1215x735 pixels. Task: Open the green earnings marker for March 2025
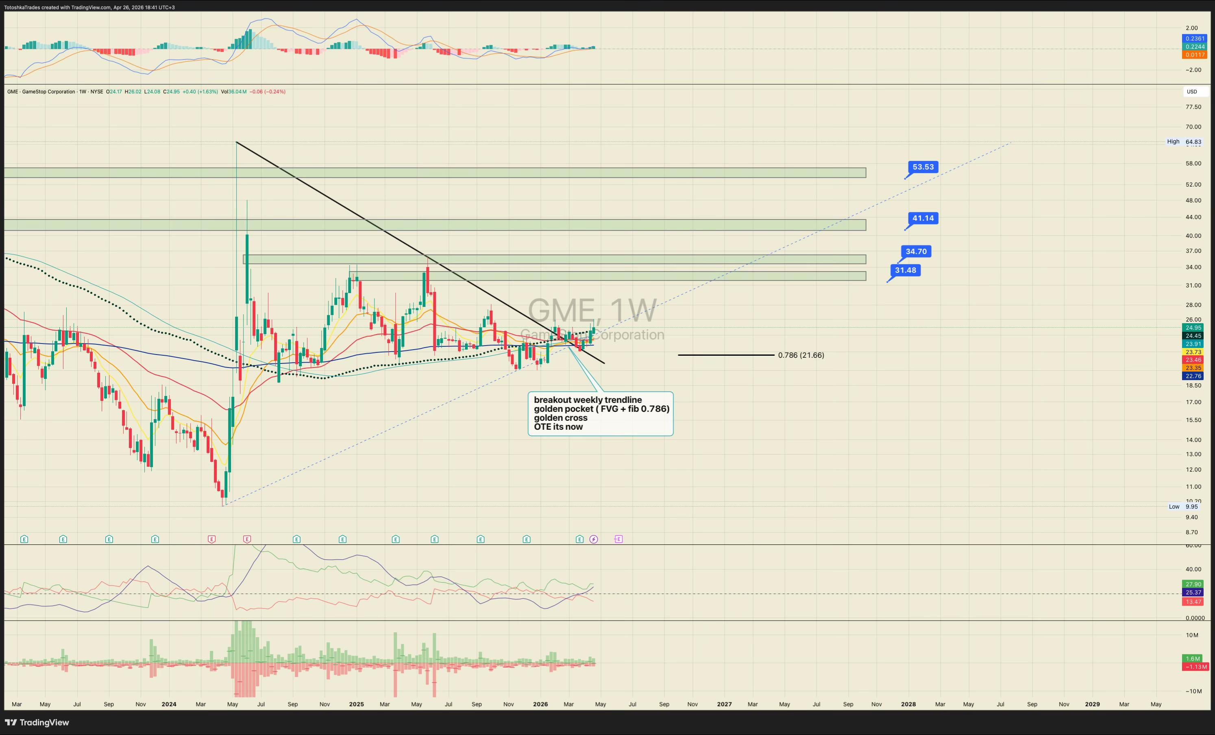396,539
